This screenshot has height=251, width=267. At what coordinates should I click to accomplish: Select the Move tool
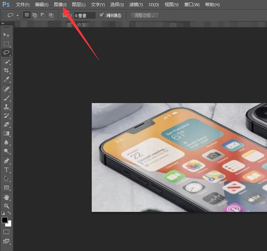6,35
